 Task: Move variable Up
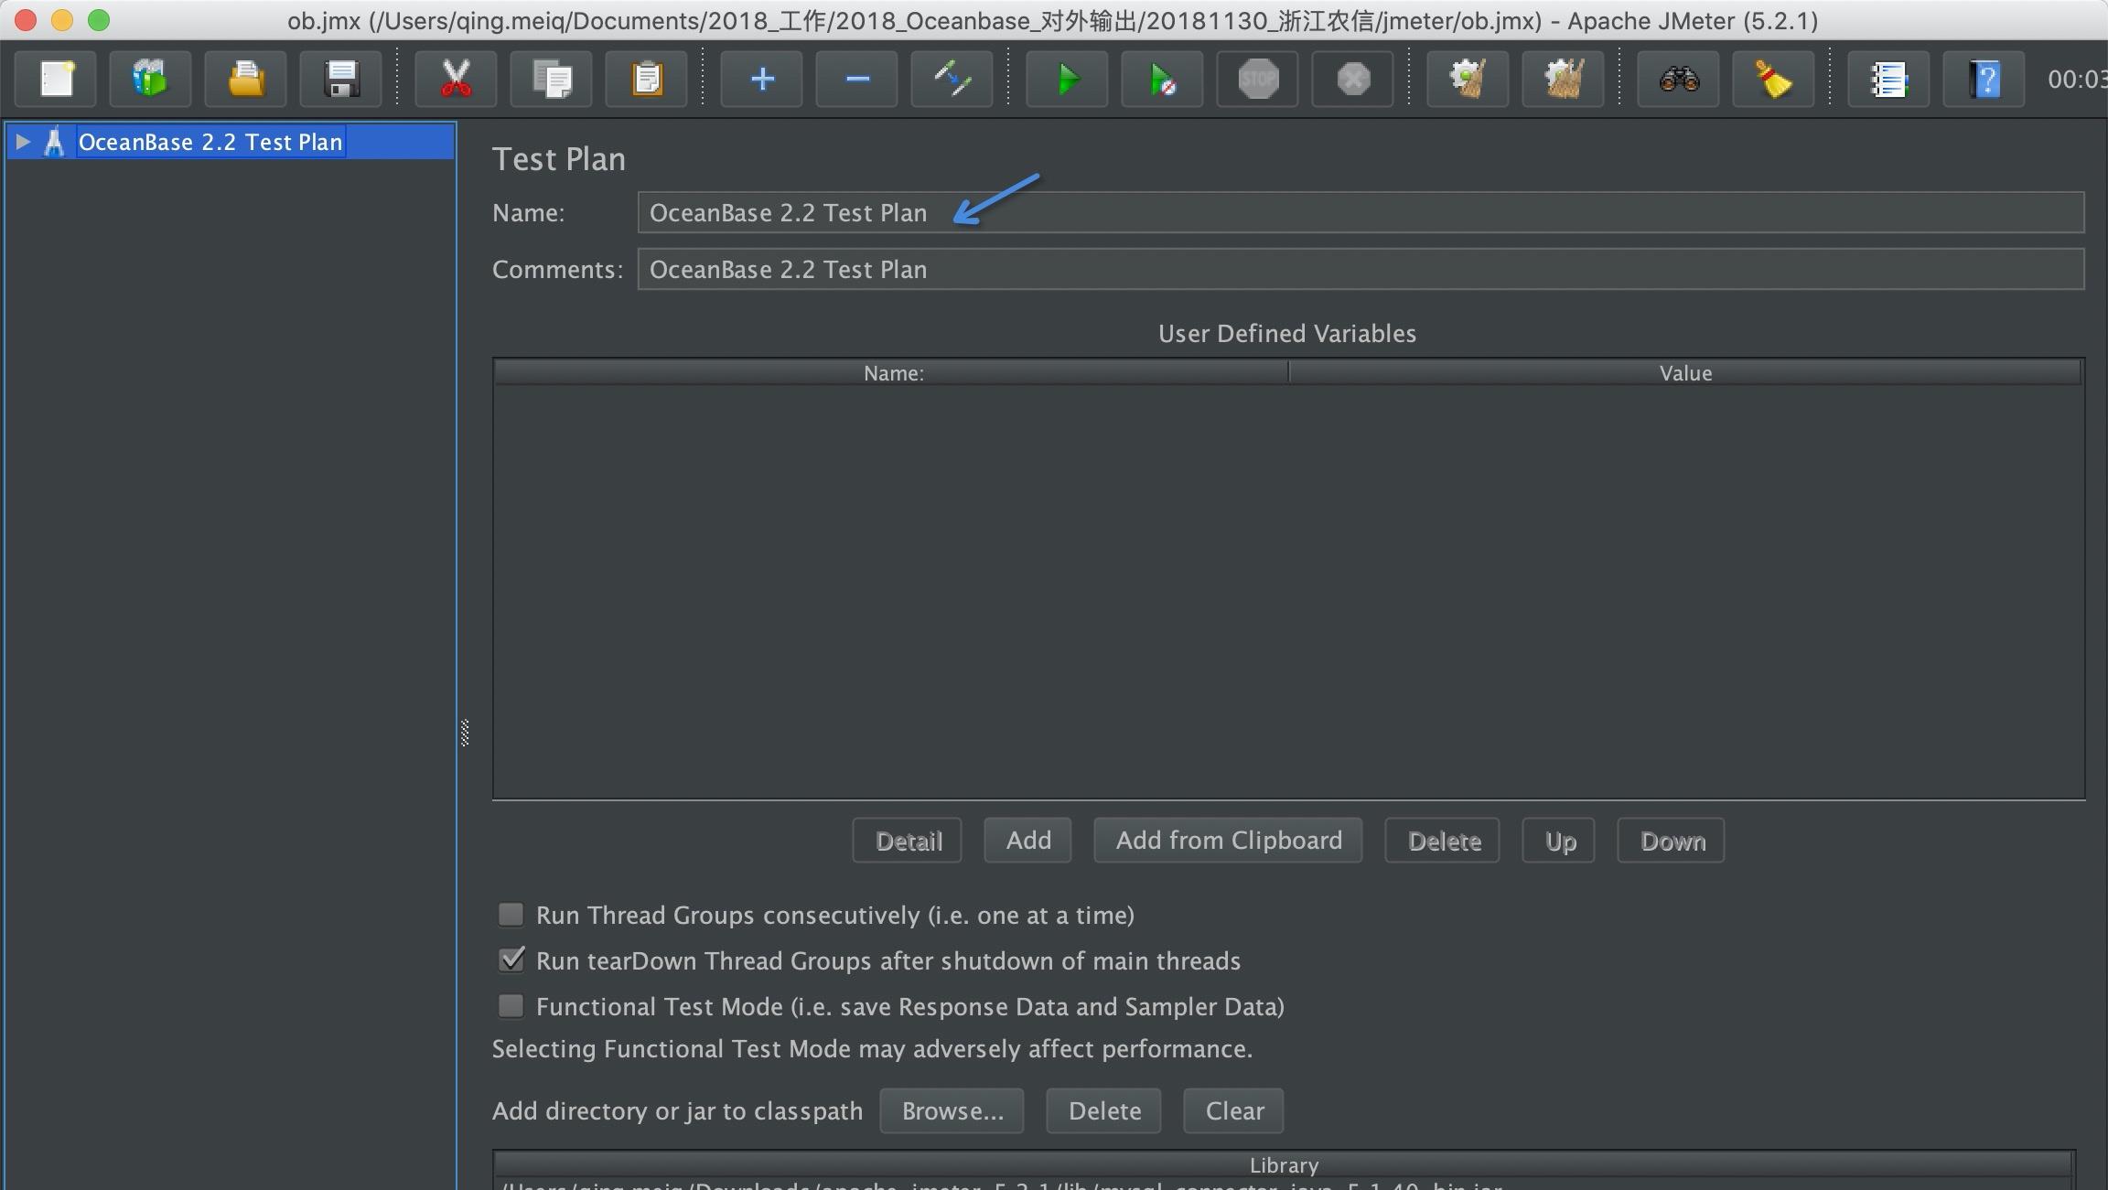tap(1560, 841)
